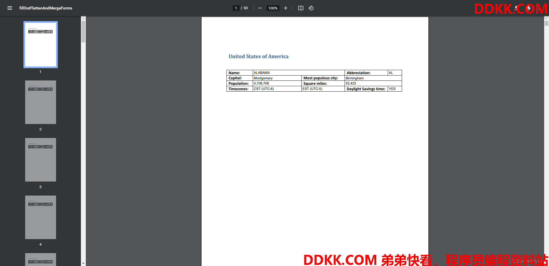The width and height of the screenshot is (549, 266).
Task: Click the fit to page icon
Action: [x=301, y=8]
